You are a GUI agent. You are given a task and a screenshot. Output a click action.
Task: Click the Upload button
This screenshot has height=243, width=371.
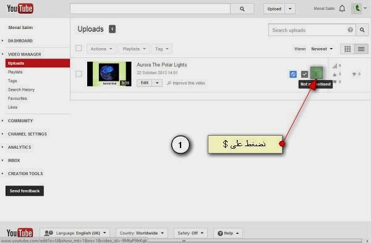274,9
